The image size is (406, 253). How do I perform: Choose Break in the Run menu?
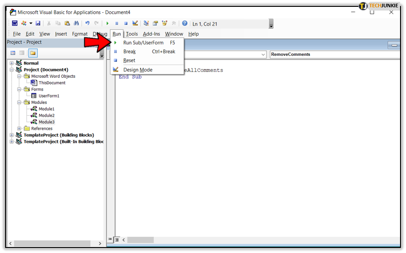(x=147, y=52)
